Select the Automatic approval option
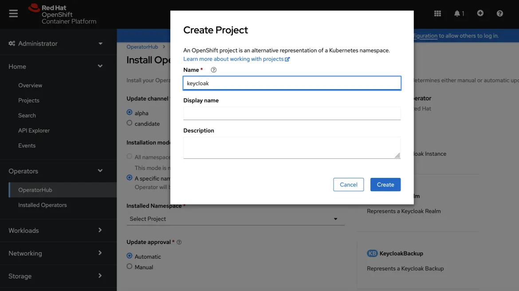This screenshot has height=291, width=519. 129,256
